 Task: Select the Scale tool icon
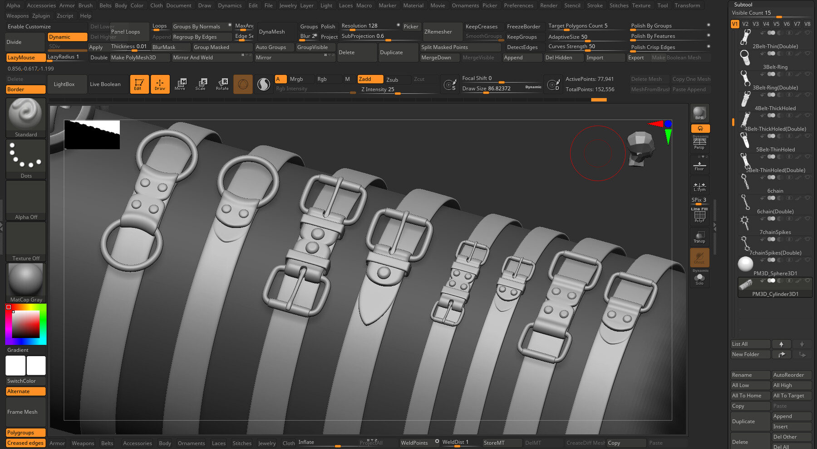[x=201, y=84]
